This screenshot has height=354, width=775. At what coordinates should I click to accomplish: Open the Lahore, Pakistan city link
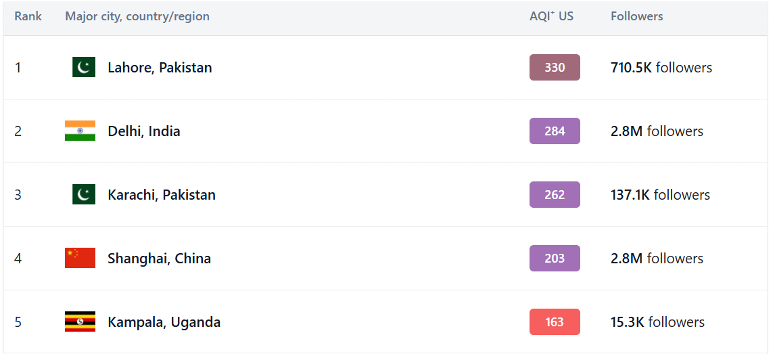click(160, 68)
